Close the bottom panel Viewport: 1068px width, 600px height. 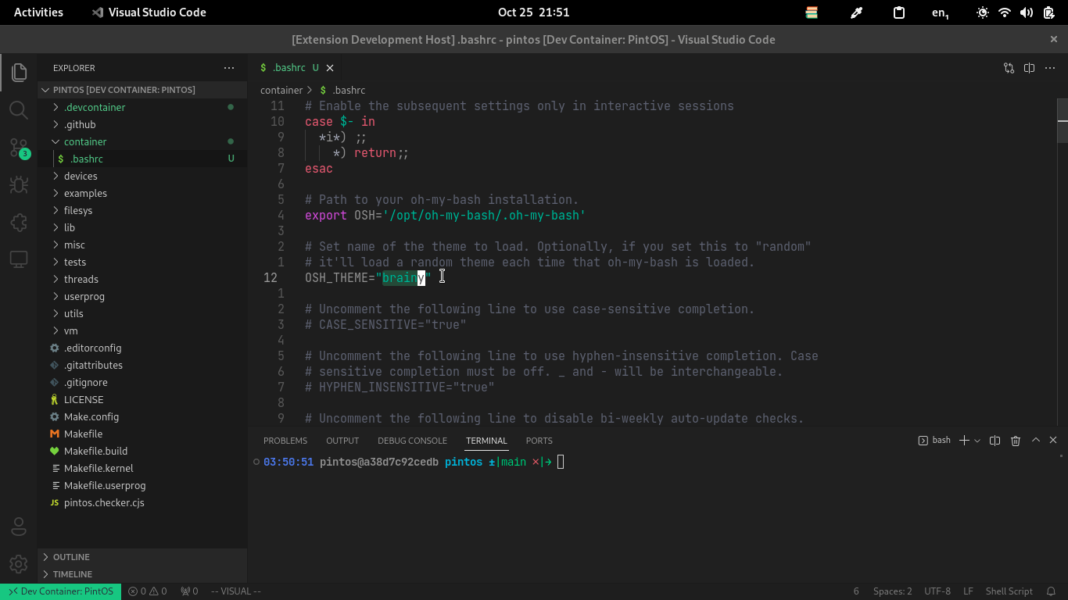pyautogui.click(x=1053, y=441)
